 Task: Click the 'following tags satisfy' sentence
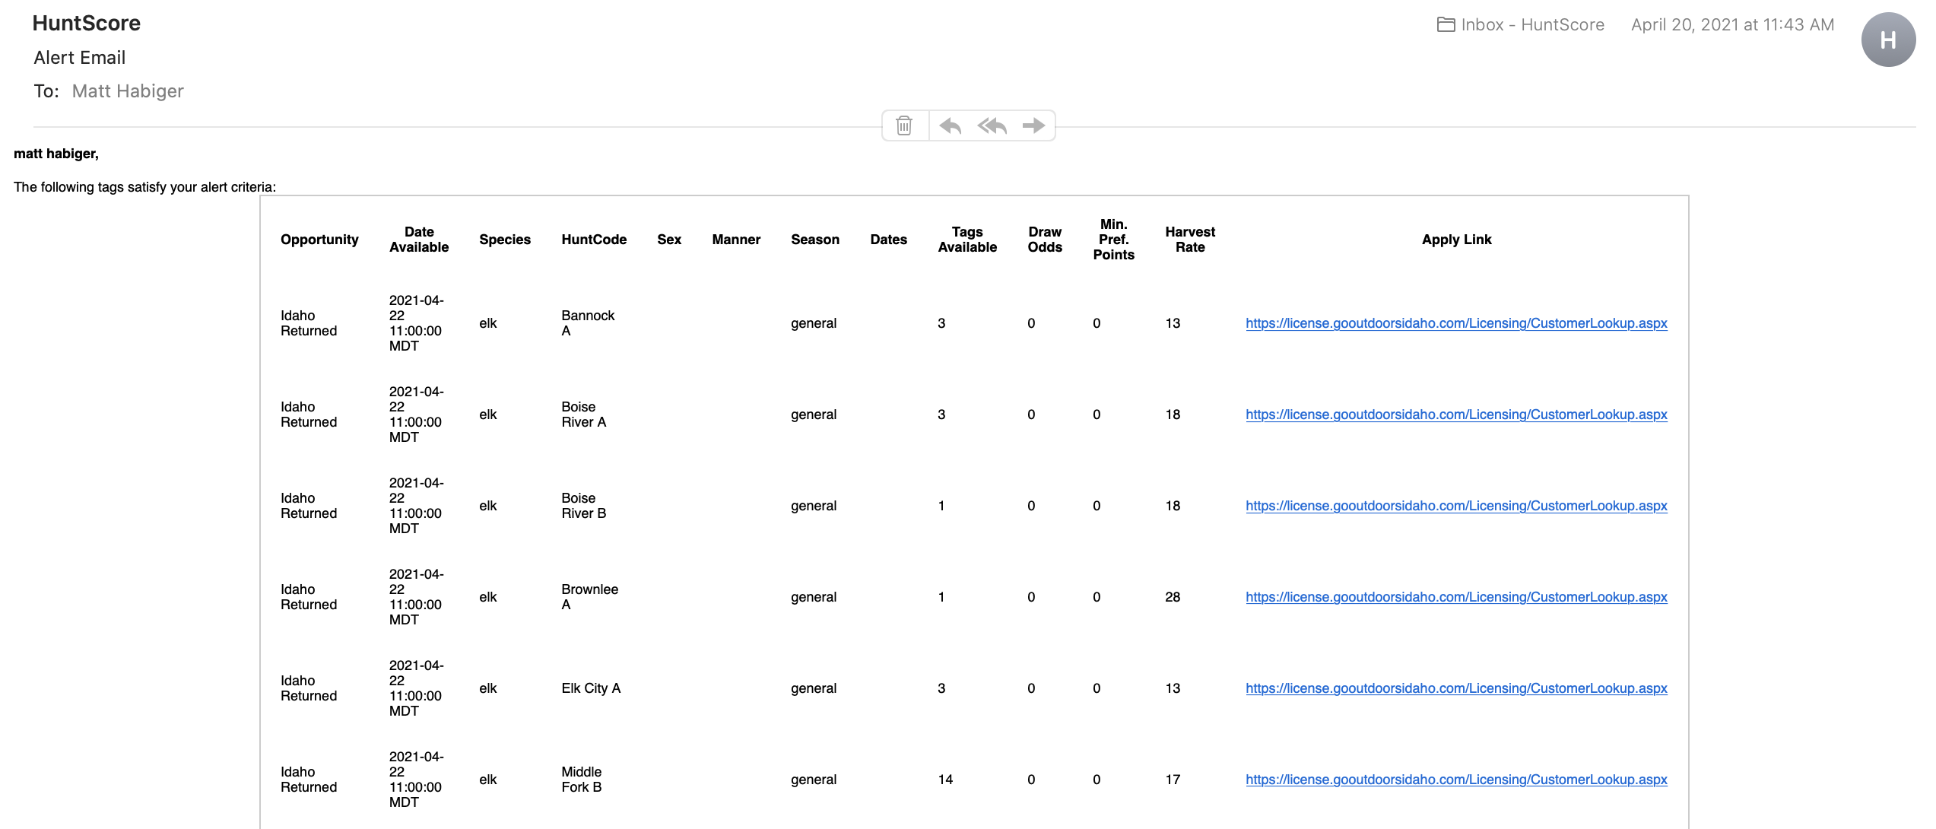coord(144,187)
